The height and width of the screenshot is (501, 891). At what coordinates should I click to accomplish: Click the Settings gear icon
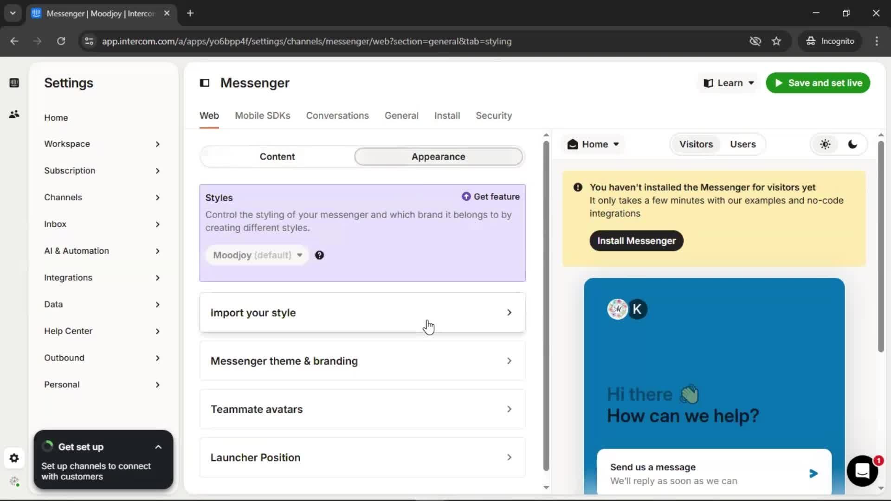click(14, 458)
